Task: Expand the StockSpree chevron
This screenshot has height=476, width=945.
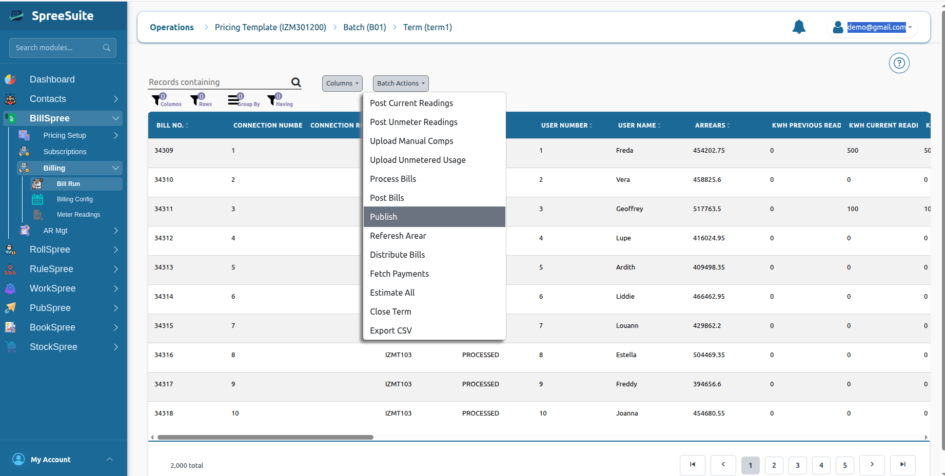Action: [x=116, y=347]
